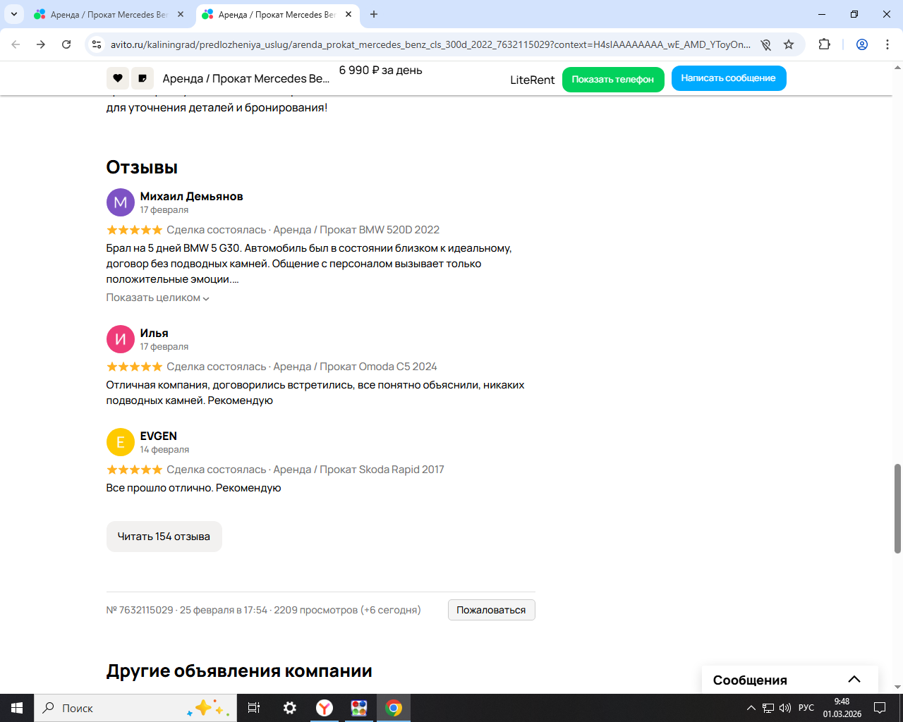Close the active Avito tab
The height and width of the screenshot is (722, 903).
[x=349, y=14]
